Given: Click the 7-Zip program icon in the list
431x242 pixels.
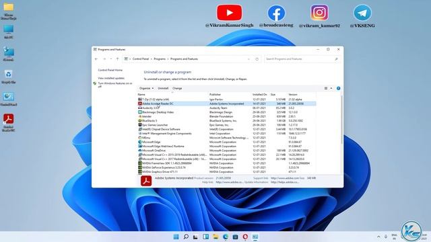Looking at the screenshot, I should point(140,99).
